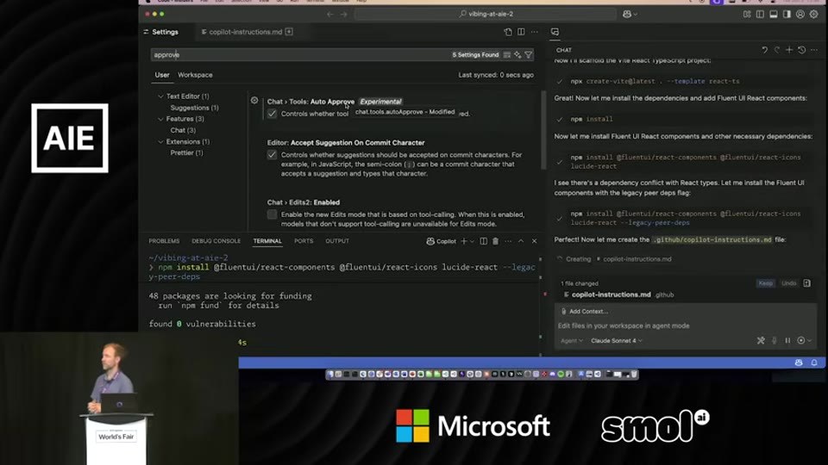Pause the running agent request
The width and height of the screenshot is (828, 465).
tap(787, 341)
